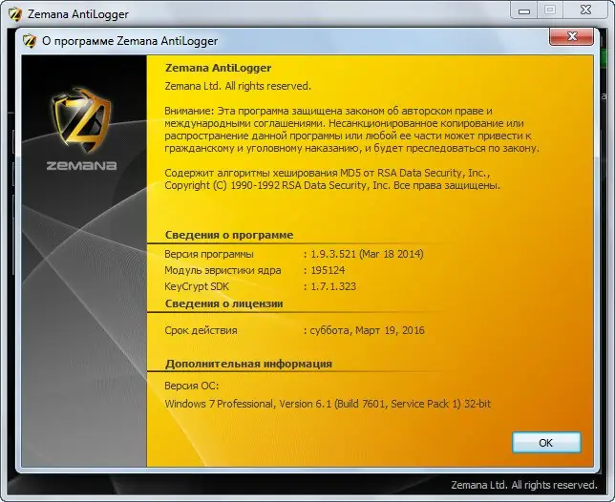
Task: Click the Zemana shield icon in main window title
Action: (x=15, y=14)
